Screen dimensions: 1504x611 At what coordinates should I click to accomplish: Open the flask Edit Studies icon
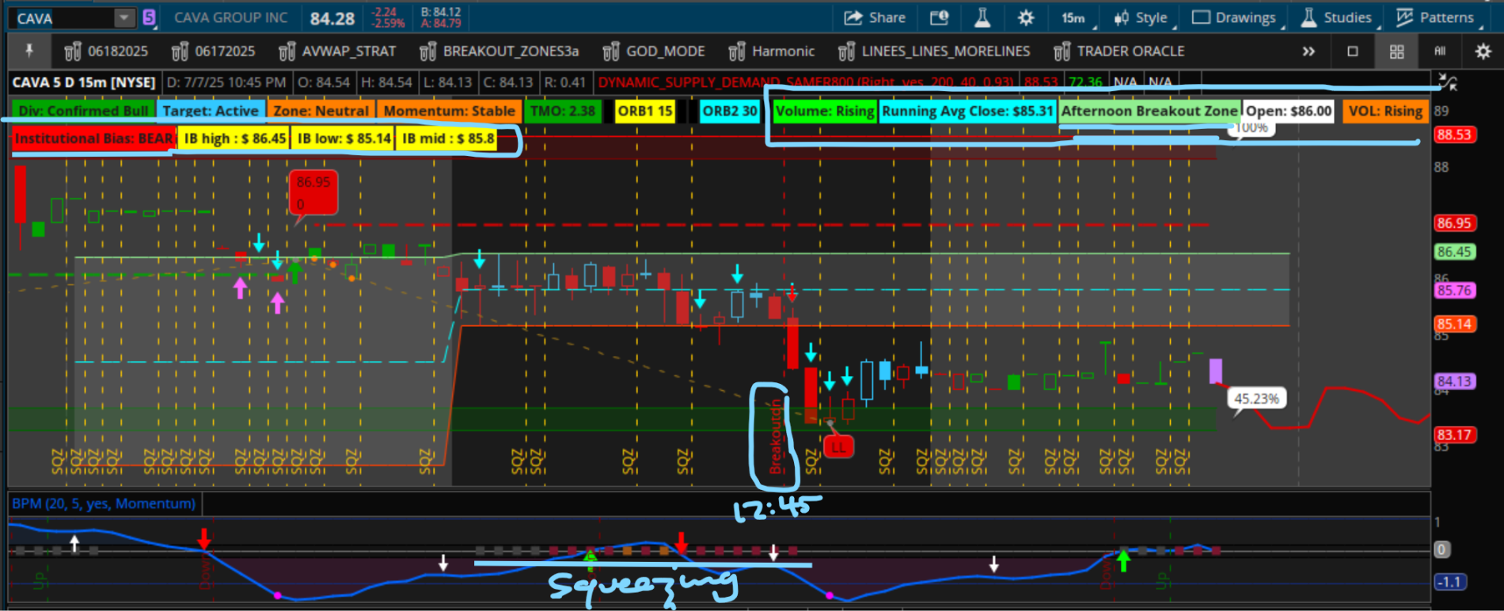pyautogui.click(x=982, y=17)
